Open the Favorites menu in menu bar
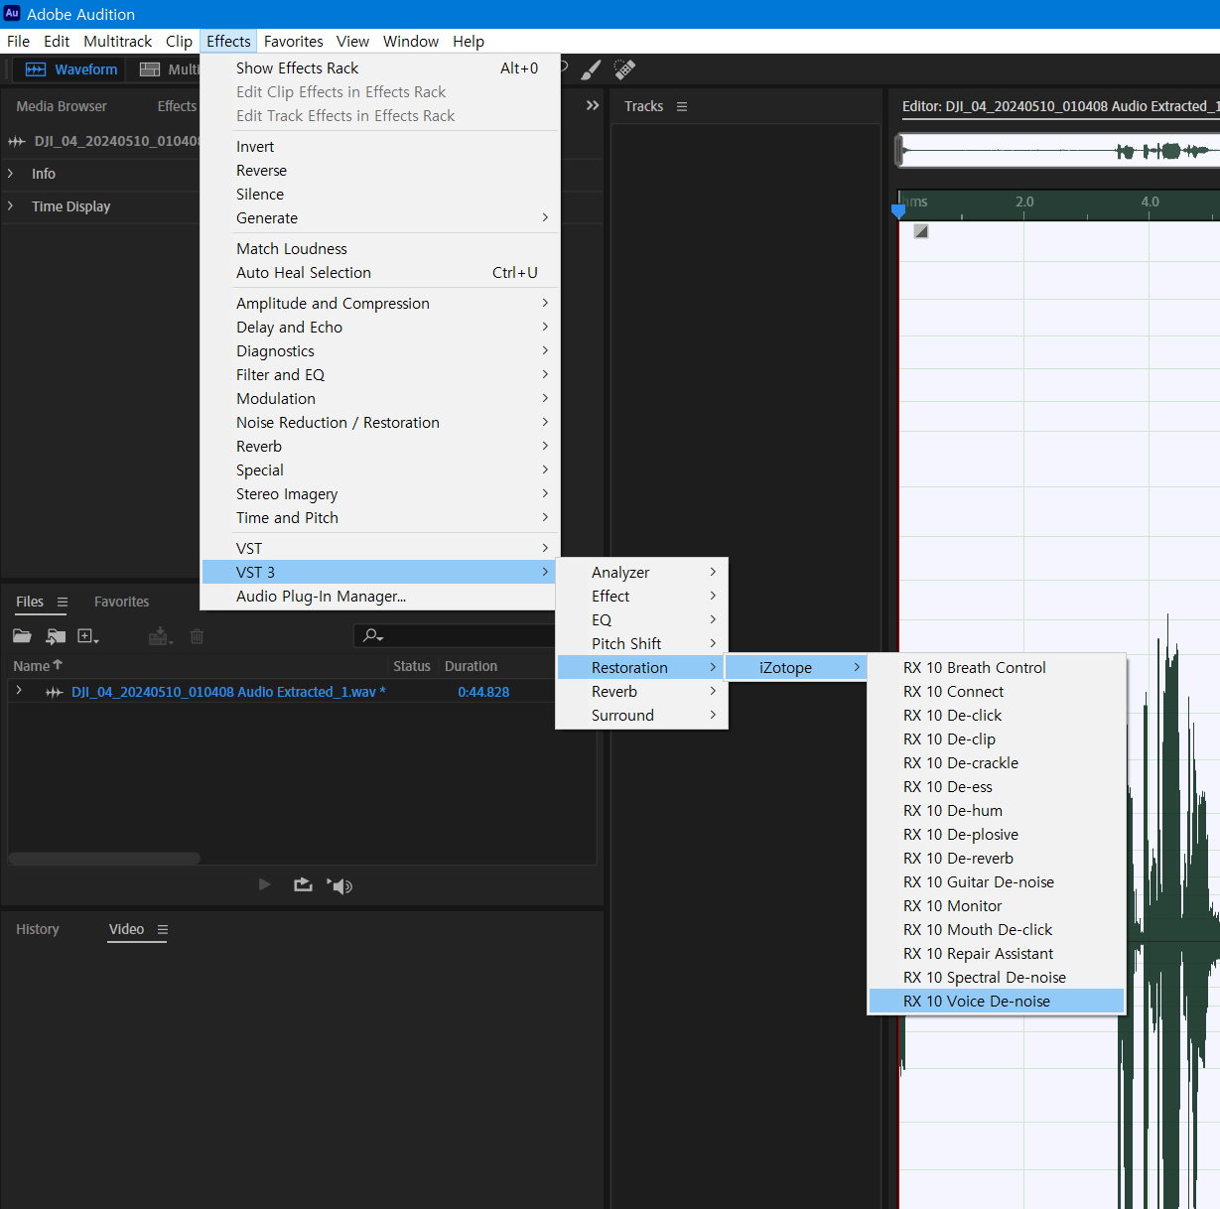This screenshot has height=1209, width=1220. click(x=294, y=42)
